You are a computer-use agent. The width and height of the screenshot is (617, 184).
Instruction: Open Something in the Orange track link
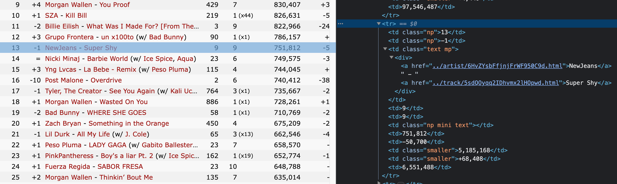click(x=129, y=124)
